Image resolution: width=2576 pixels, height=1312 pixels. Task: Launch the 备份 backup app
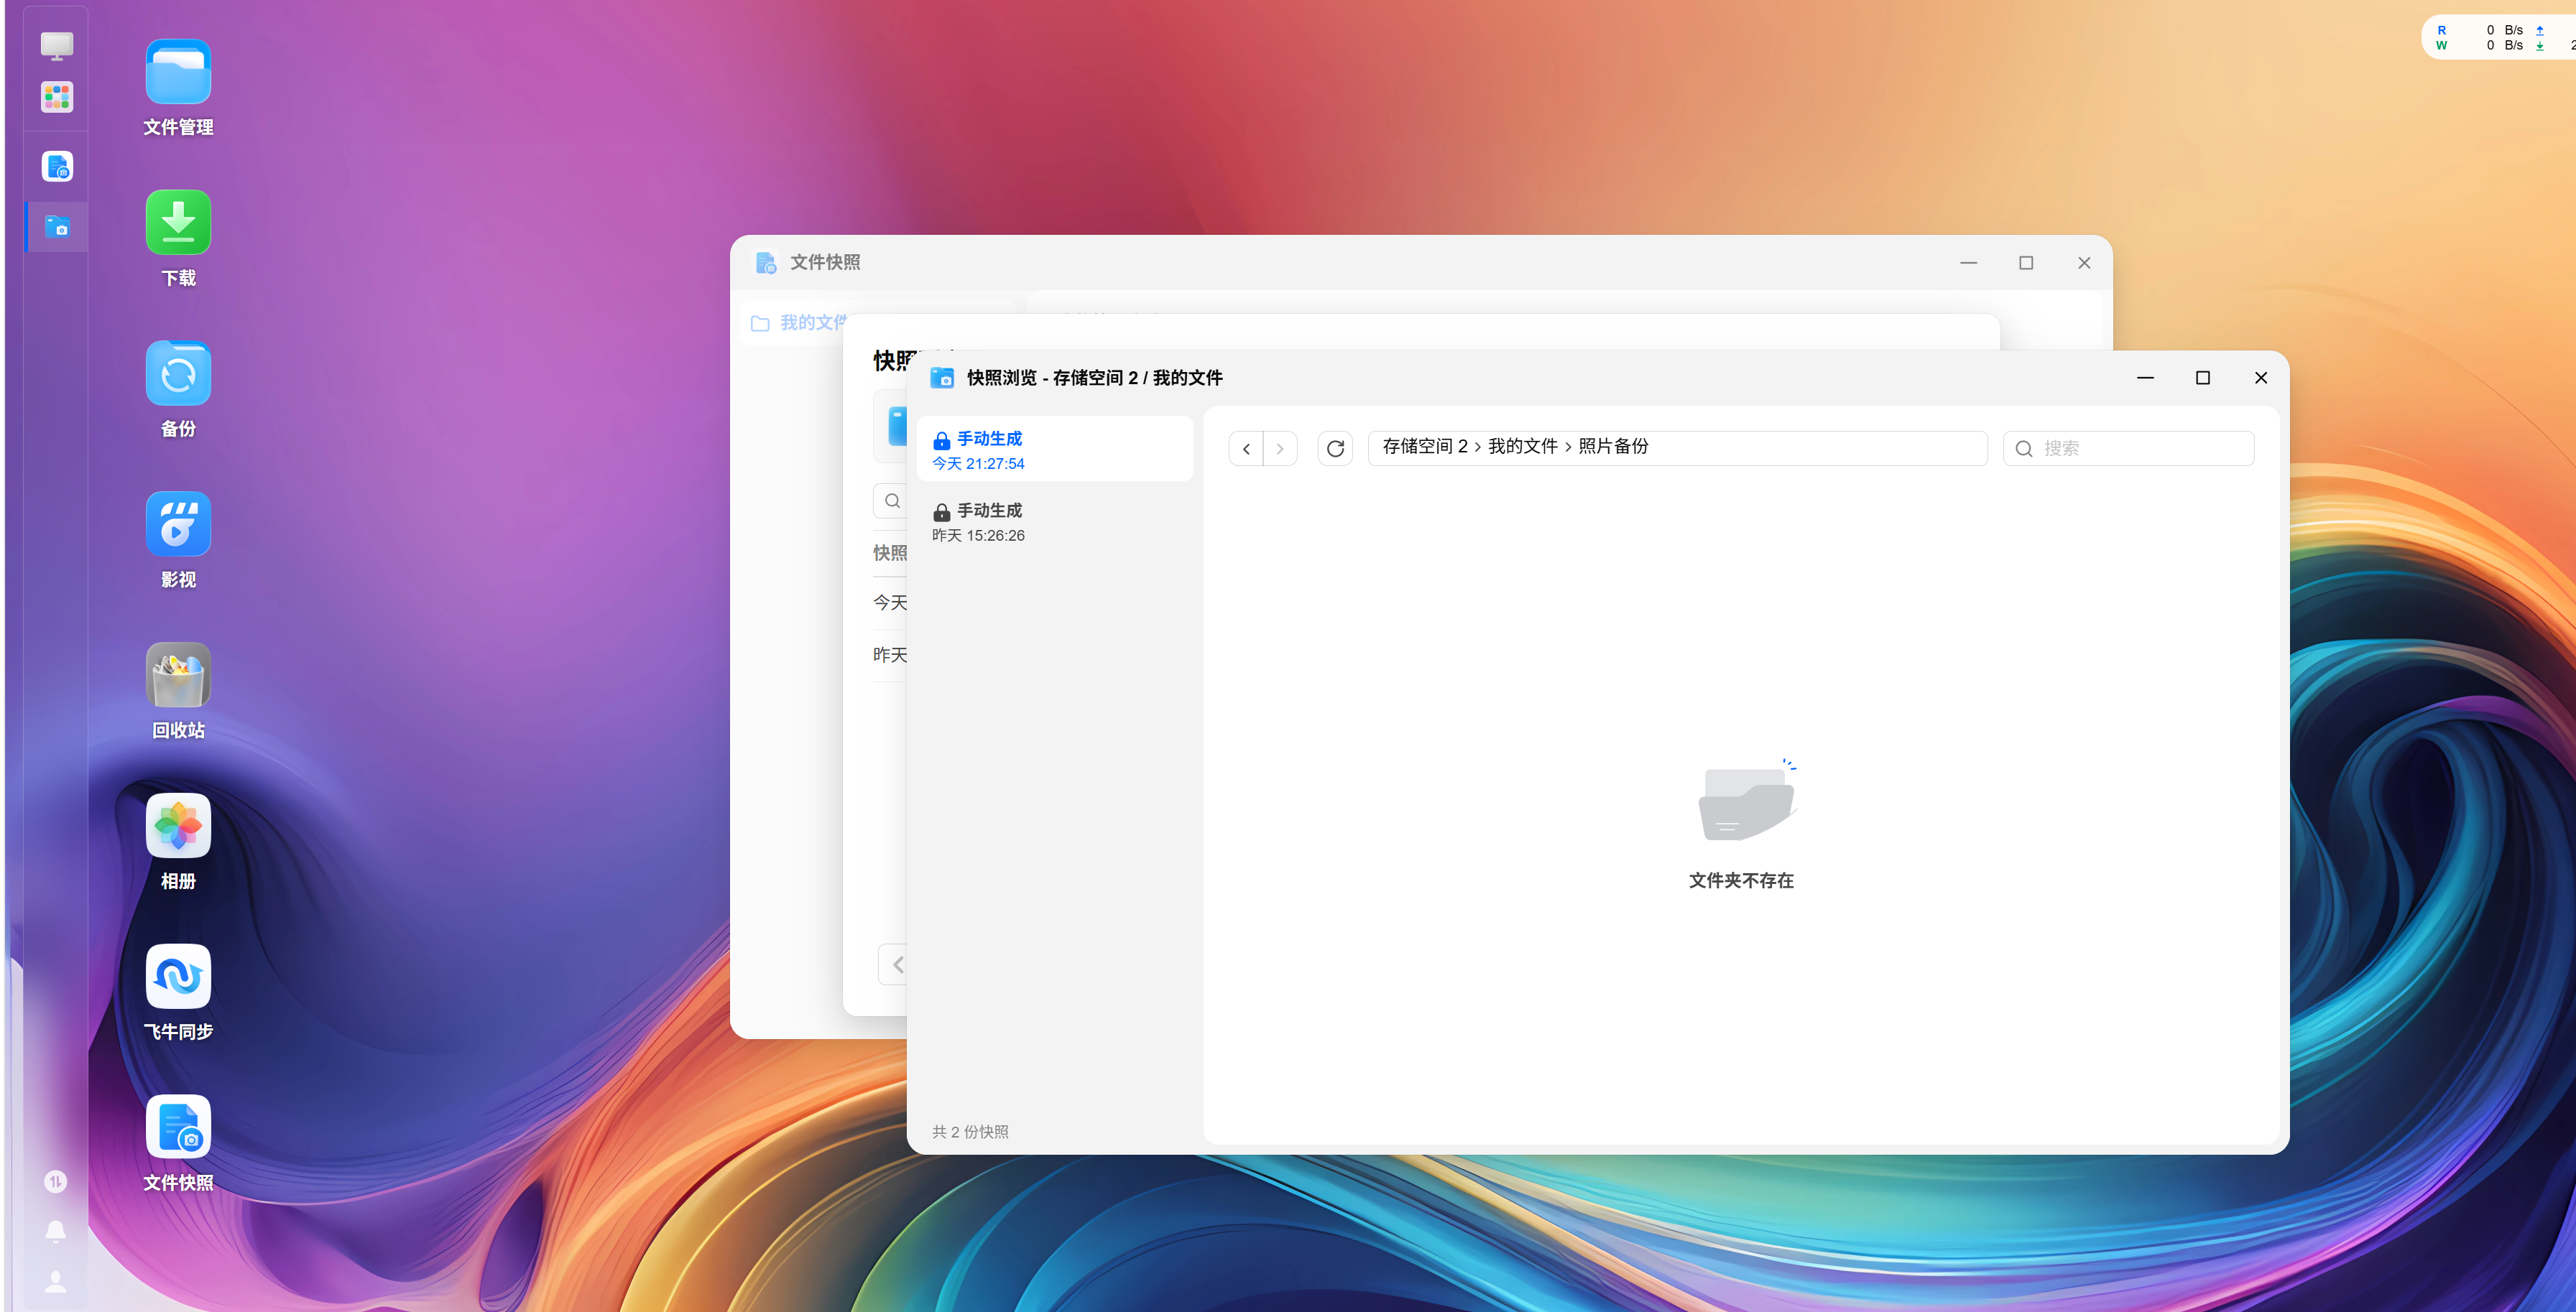(x=178, y=373)
